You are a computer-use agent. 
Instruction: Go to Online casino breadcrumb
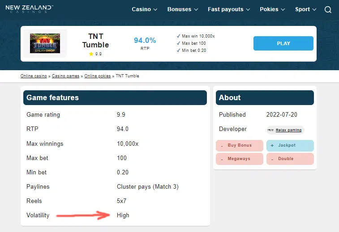coord(34,76)
